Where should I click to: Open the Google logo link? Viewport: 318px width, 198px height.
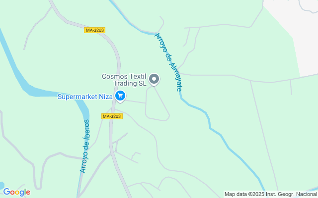(x=16, y=192)
